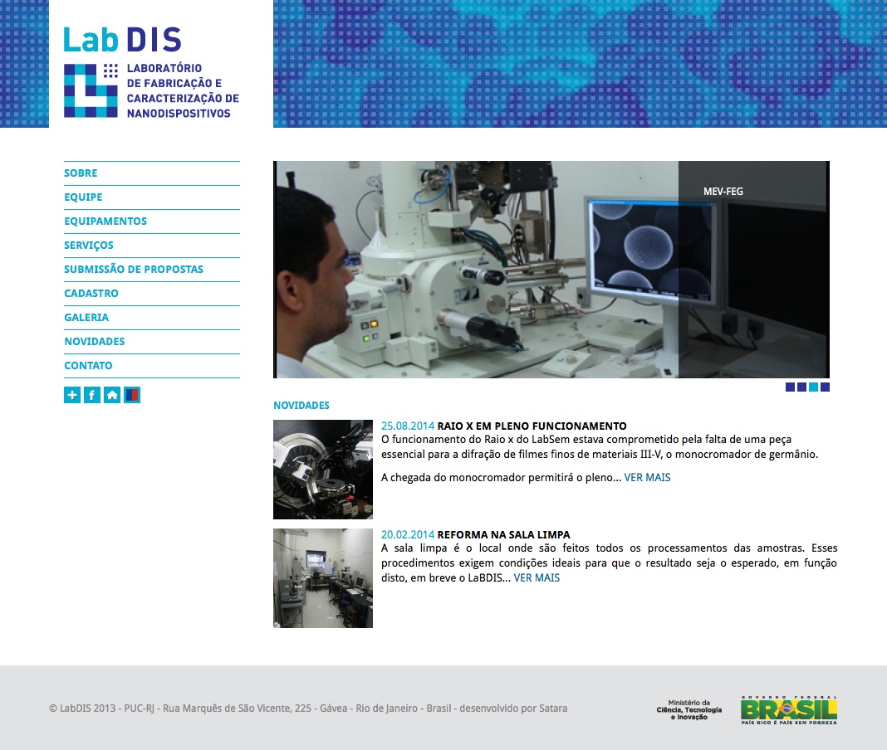The image size is (887, 750).
Task: Select the fourth slideshow indicator square
Action: pyautogui.click(x=825, y=387)
